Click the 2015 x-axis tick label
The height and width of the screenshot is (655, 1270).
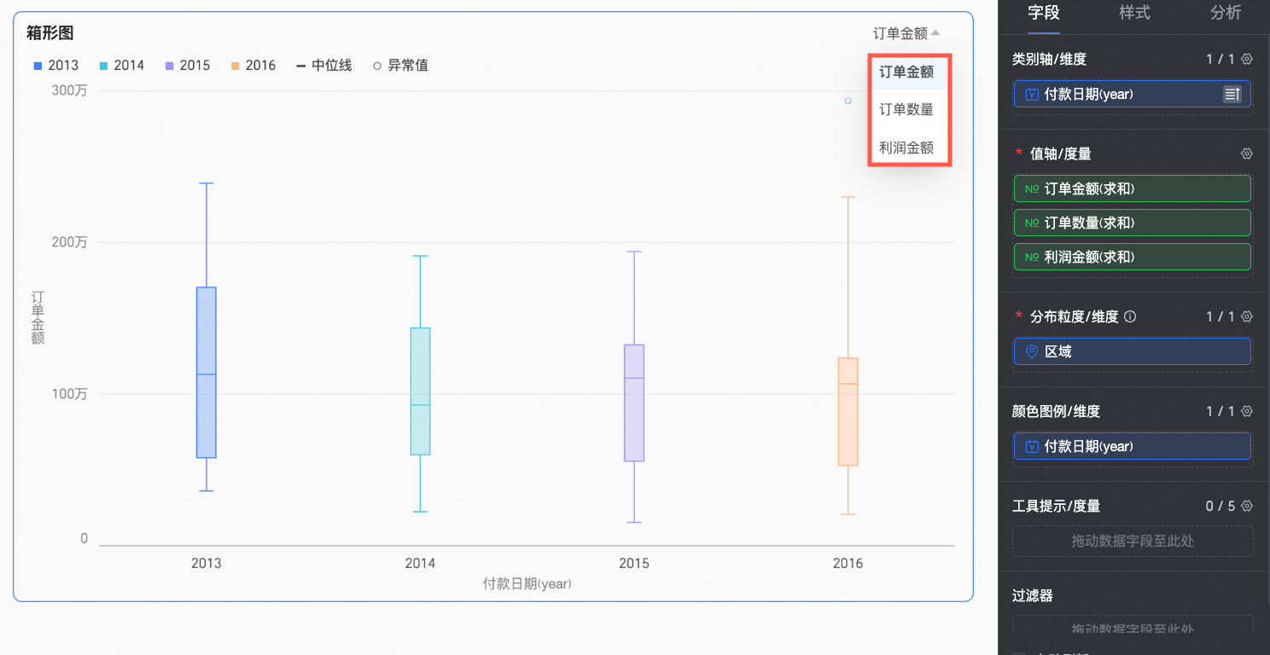click(633, 563)
